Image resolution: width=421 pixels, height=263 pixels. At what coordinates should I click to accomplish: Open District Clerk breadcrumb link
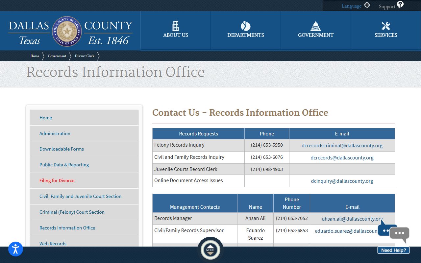point(85,56)
